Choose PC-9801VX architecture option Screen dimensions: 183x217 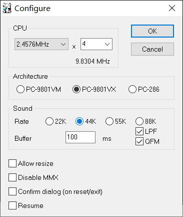[76, 89]
